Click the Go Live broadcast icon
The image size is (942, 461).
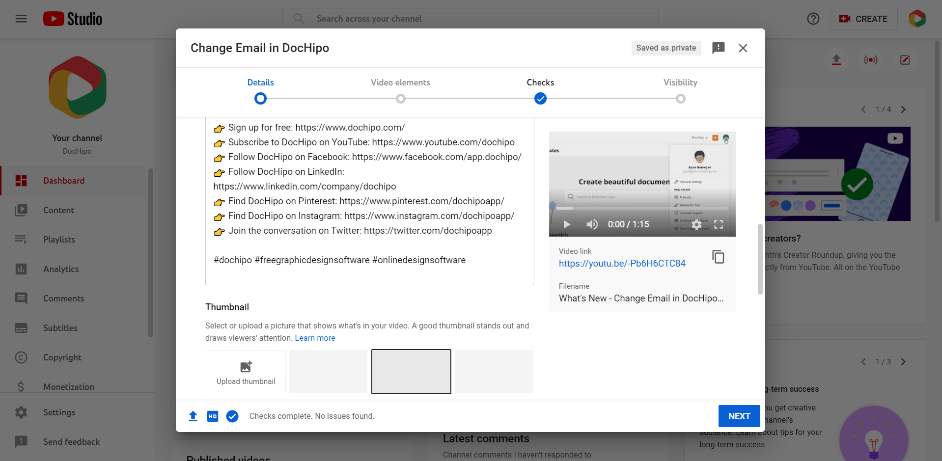point(870,60)
